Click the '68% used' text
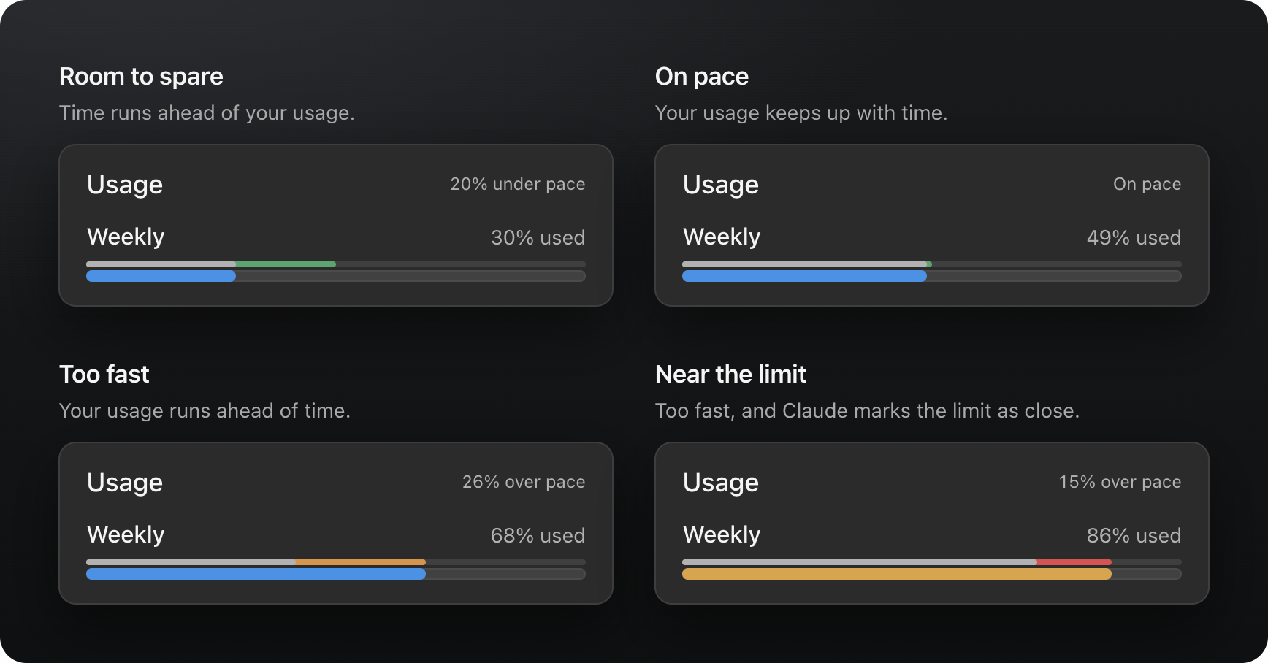The width and height of the screenshot is (1268, 663). (538, 535)
